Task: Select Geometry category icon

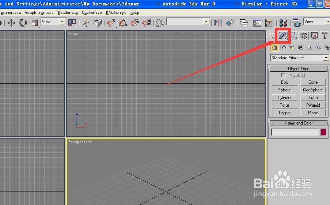Action: pyautogui.click(x=274, y=48)
